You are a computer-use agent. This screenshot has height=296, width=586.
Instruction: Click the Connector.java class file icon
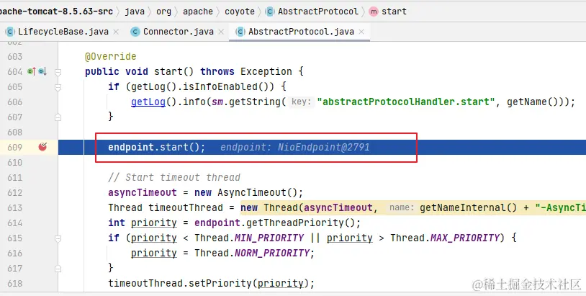click(135, 32)
